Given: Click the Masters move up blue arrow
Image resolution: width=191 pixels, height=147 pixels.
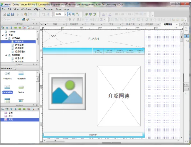Looking at the screenshot, I should (11, 109).
